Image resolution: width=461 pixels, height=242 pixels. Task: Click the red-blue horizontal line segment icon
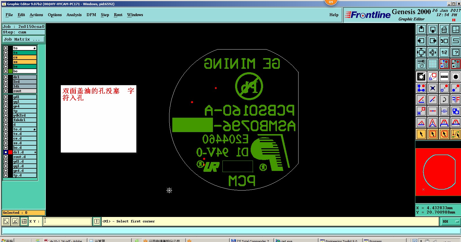pyautogui.click(x=433, y=111)
